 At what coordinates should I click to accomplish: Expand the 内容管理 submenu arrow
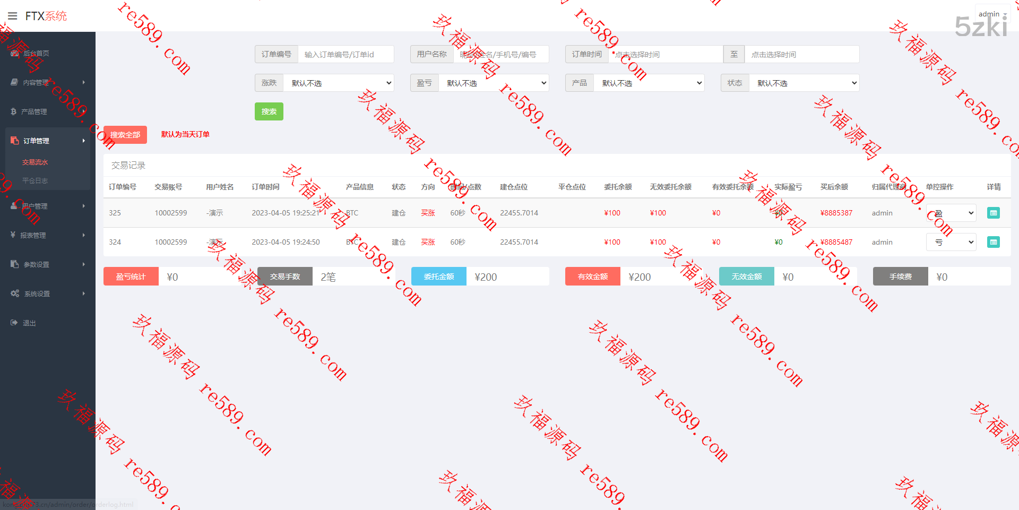84,82
